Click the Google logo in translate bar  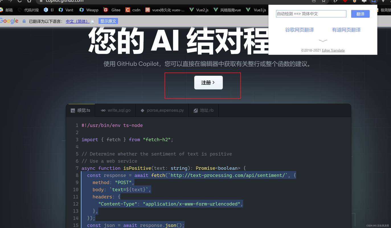point(9,21)
